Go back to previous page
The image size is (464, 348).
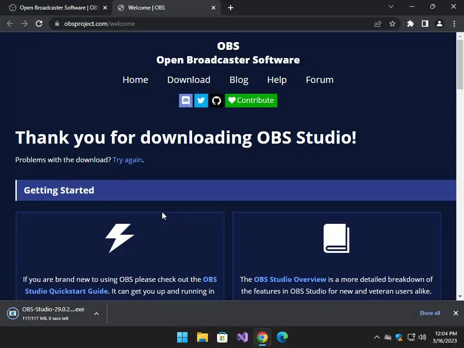(10, 24)
